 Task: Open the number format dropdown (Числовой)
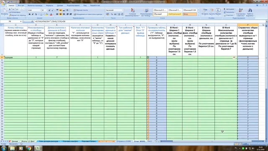(122, 10)
